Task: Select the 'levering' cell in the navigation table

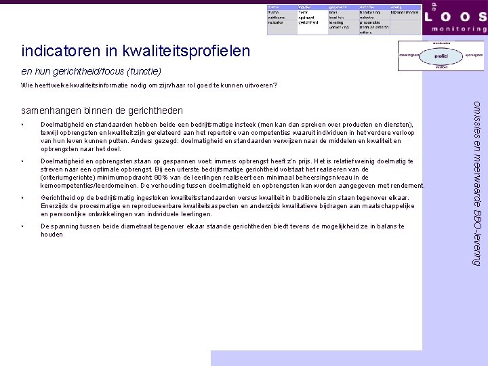Action: click(336, 22)
